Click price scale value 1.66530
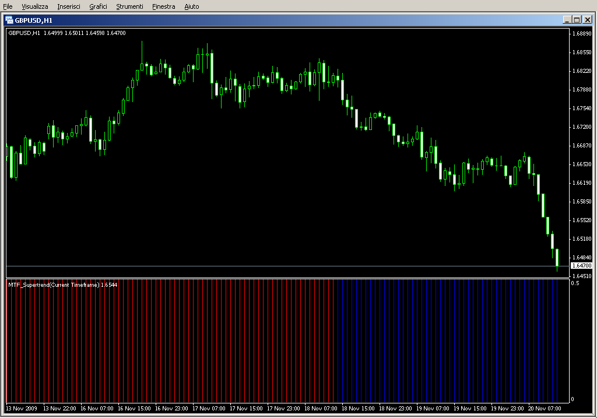The image size is (597, 418). click(582, 164)
